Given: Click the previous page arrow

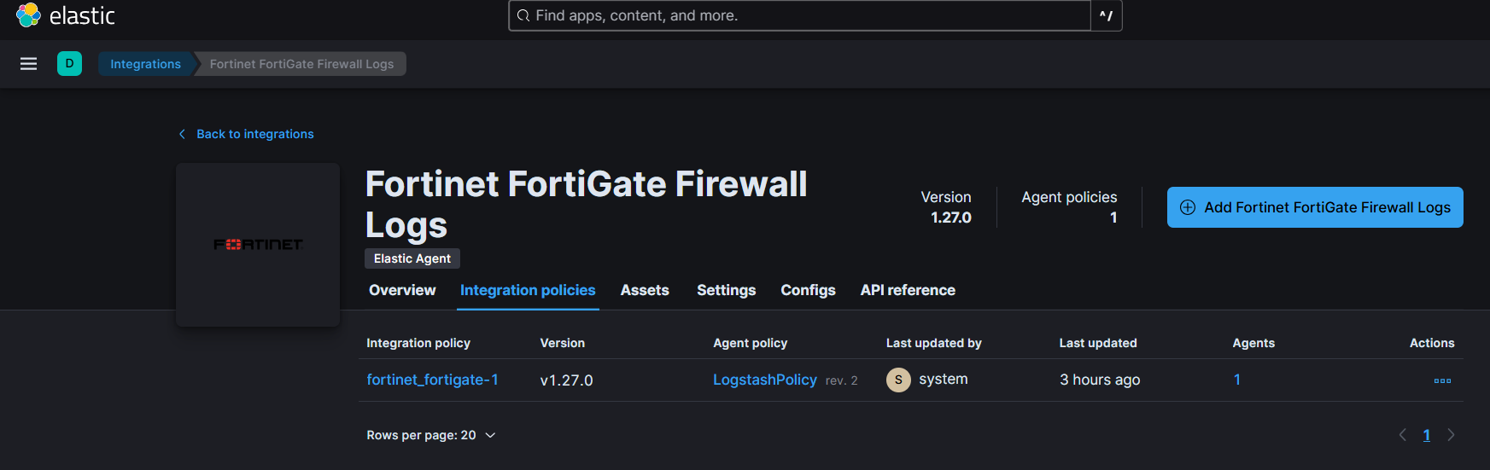Looking at the screenshot, I should click(1402, 435).
